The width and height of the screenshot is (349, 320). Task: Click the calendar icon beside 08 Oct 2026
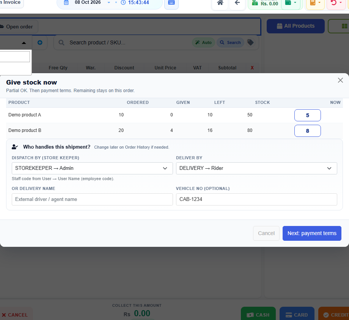tap(66, 3)
